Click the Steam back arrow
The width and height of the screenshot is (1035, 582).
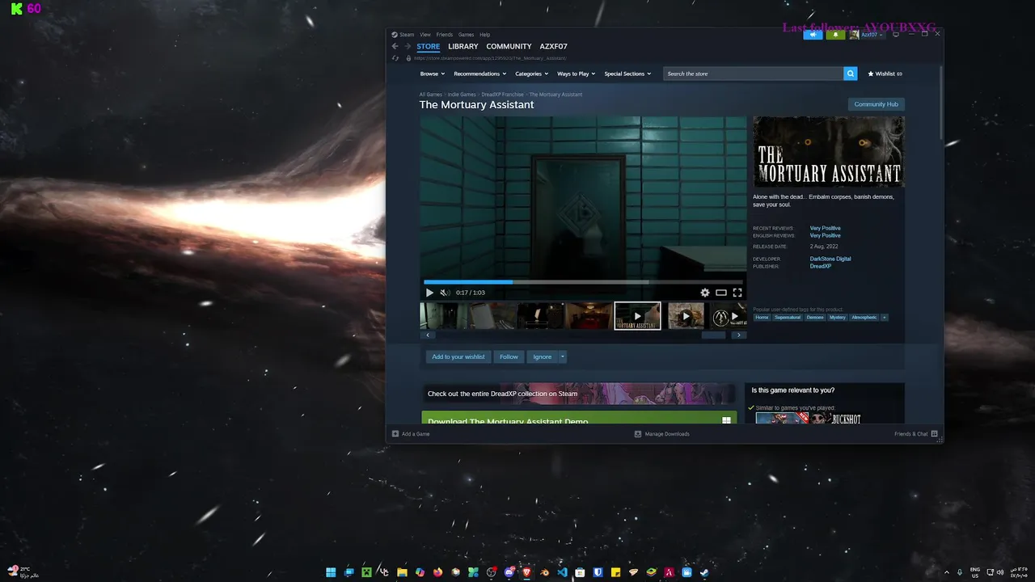(395, 46)
